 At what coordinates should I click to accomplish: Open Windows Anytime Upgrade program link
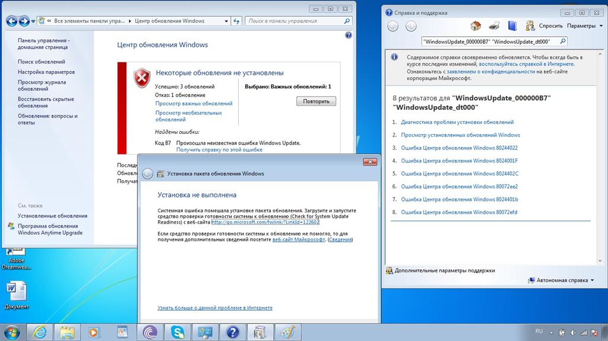(x=50, y=230)
